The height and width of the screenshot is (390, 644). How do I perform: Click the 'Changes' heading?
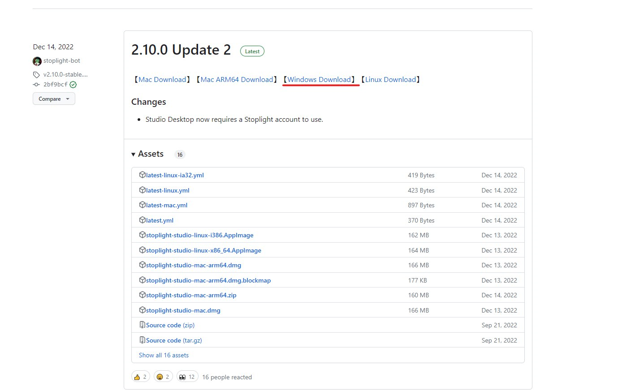149,102
